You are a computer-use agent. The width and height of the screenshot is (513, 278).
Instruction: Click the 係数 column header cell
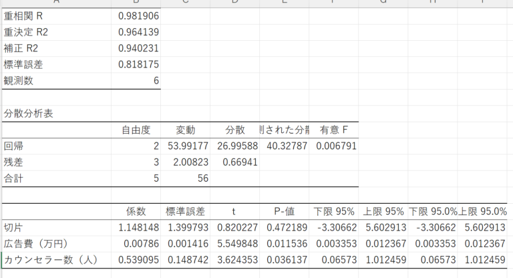(x=136, y=211)
